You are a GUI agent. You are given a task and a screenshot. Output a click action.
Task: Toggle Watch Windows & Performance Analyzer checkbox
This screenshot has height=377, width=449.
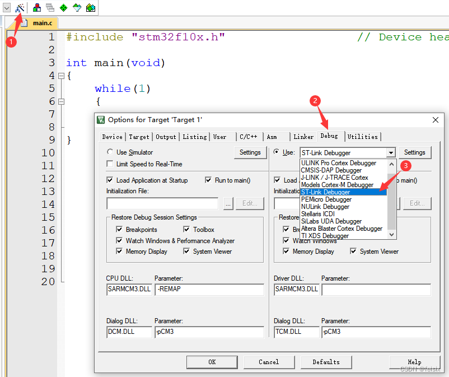119,240
